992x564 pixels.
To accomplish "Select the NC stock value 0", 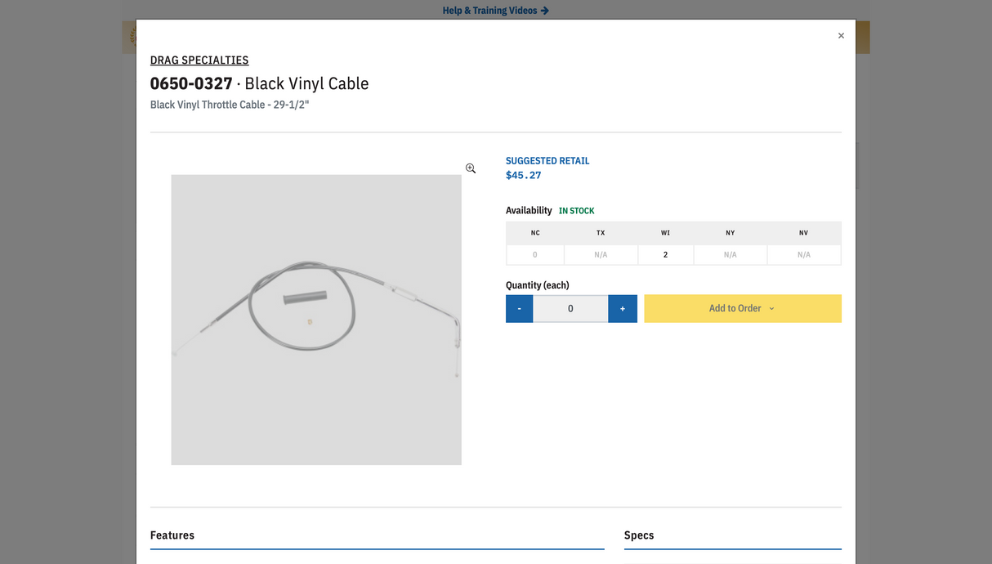I will [535, 255].
